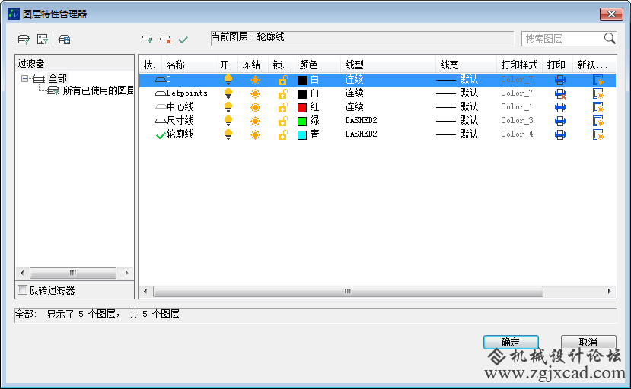The height and width of the screenshot is (389, 631).
Task: Click the filter panel left scroll arrow
Action: 22,273
